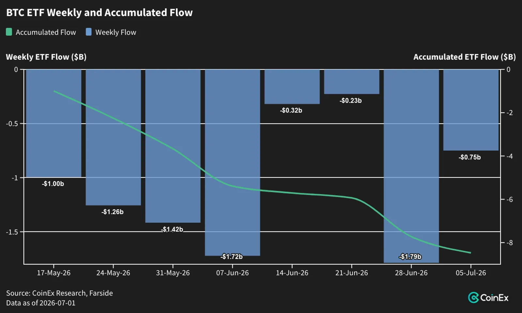
Task: Select the 07-Jun-26 bar labeled -$1.72b
Action: [233, 162]
